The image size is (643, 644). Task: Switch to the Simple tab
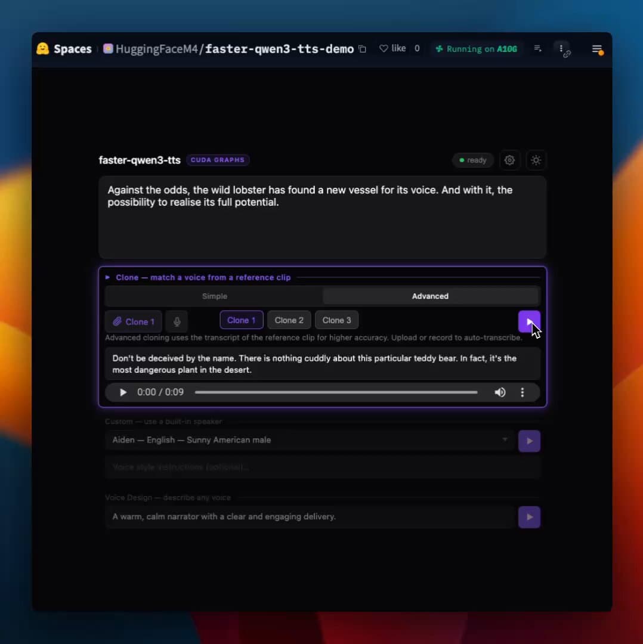click(214, 296)
